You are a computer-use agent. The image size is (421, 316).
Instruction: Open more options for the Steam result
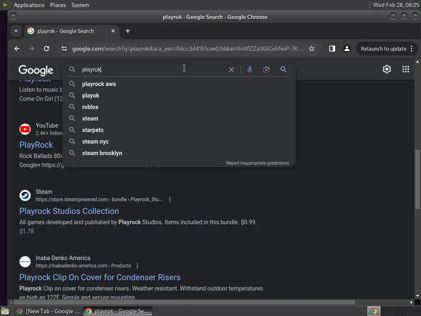[x=170, y=200]
